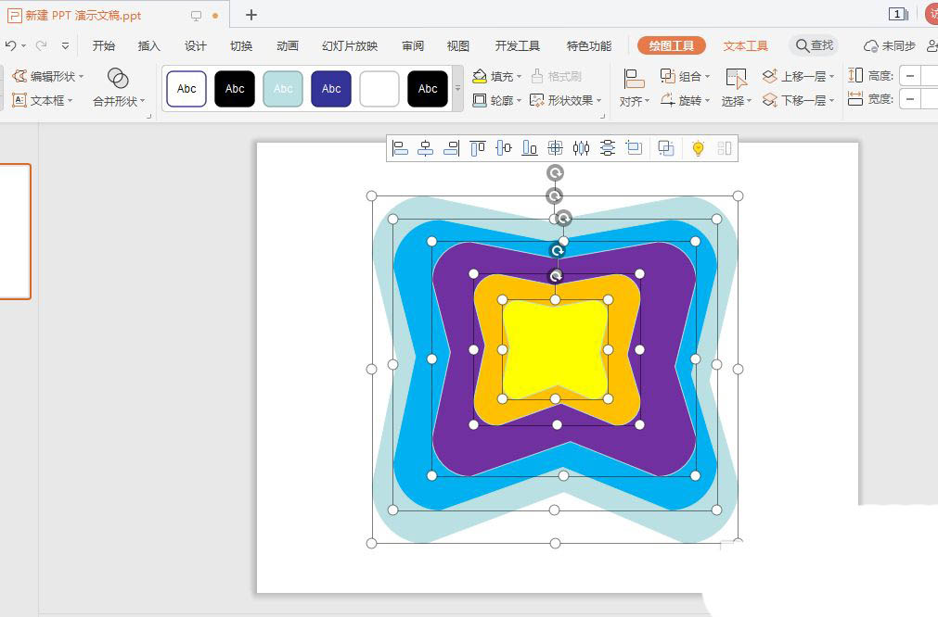The width and height of the screenshot is (938, 617).
Task: Click the slide thumbnail in left panel
Action: [14, 232]
